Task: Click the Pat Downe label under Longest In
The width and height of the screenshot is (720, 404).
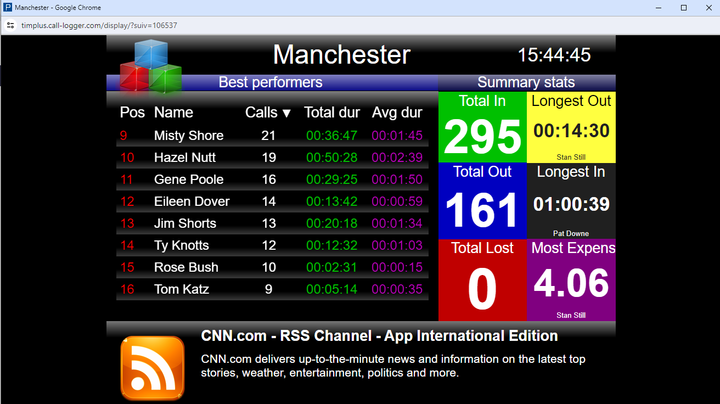Action: pos(571,233)
